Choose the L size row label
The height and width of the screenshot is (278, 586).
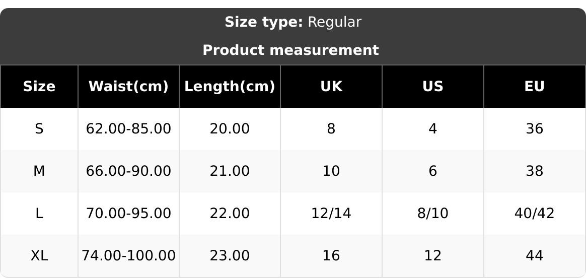(39, 214)
